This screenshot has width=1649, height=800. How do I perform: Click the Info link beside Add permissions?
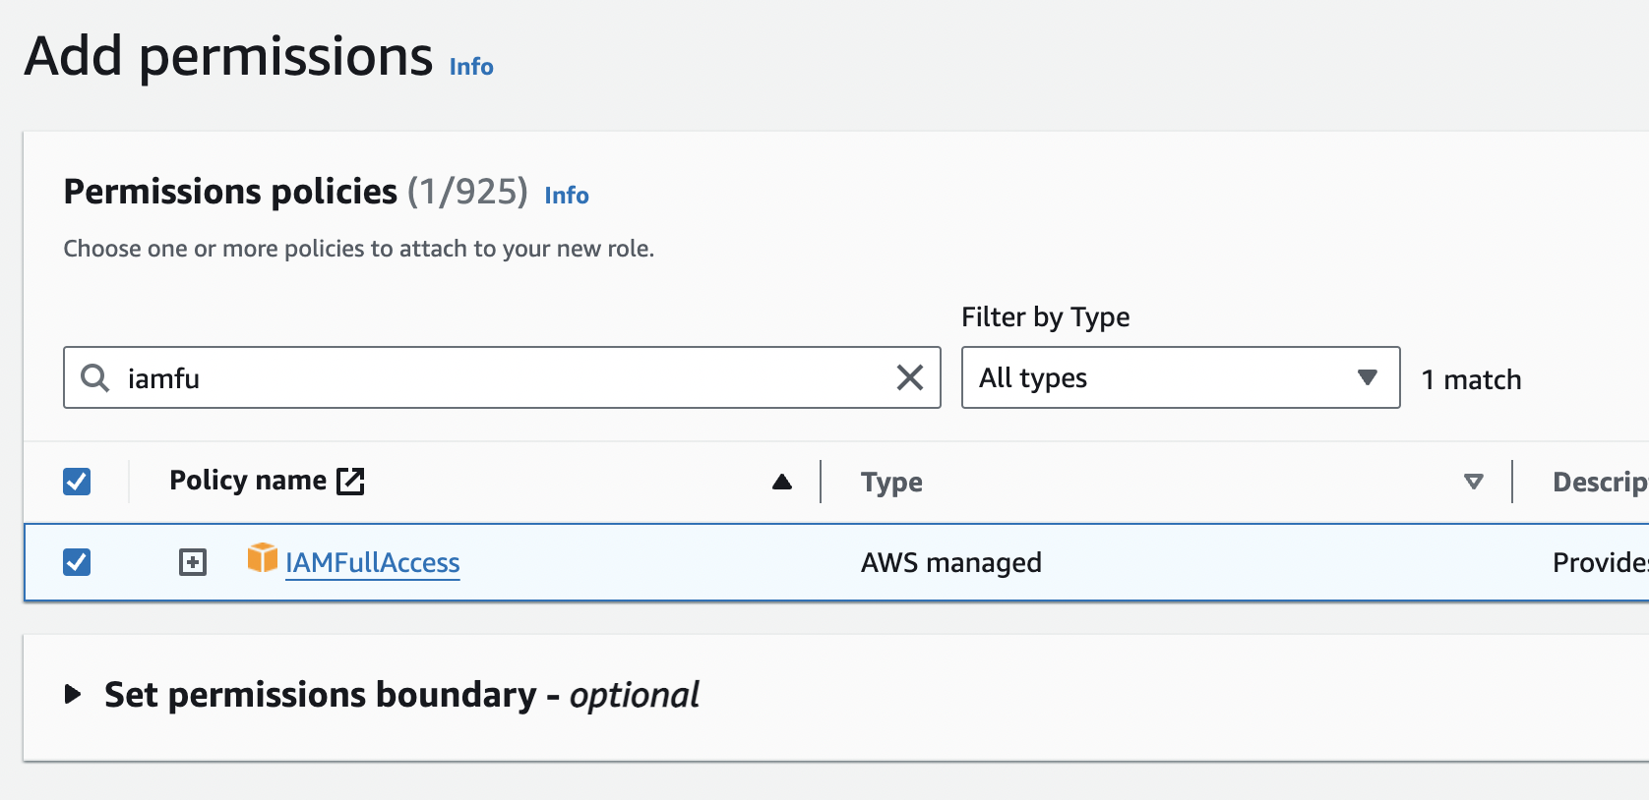[471, 67]
